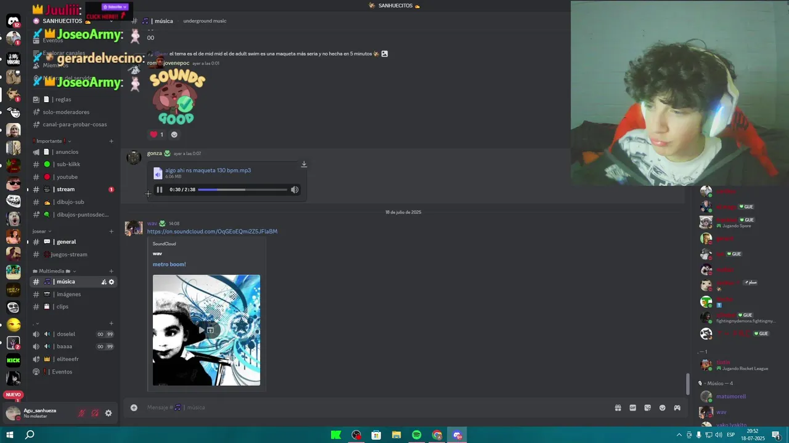Open Chrome from the taskbar
Screen dimensions: 789x443
(437, 435)
